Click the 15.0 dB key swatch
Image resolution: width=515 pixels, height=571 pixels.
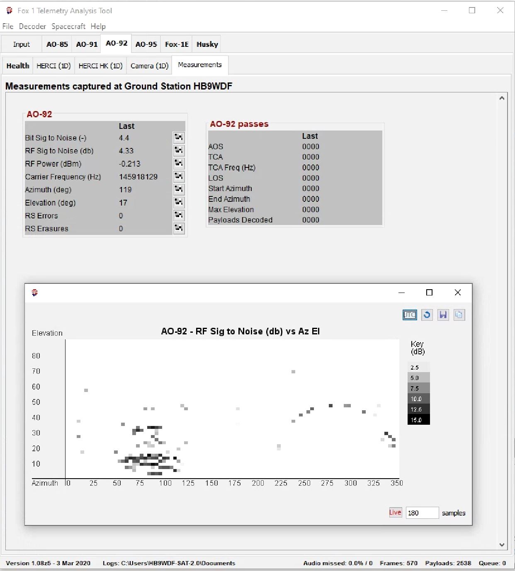pos(418,420)
